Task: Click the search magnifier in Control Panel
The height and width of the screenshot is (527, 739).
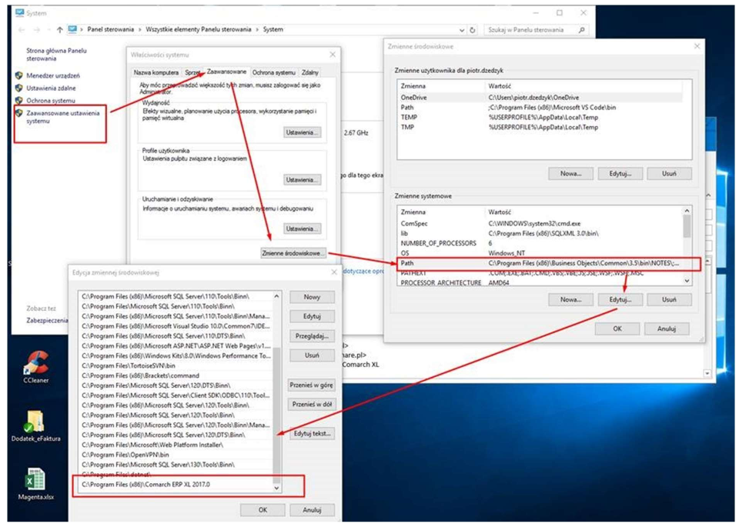Action: [582, 30]
